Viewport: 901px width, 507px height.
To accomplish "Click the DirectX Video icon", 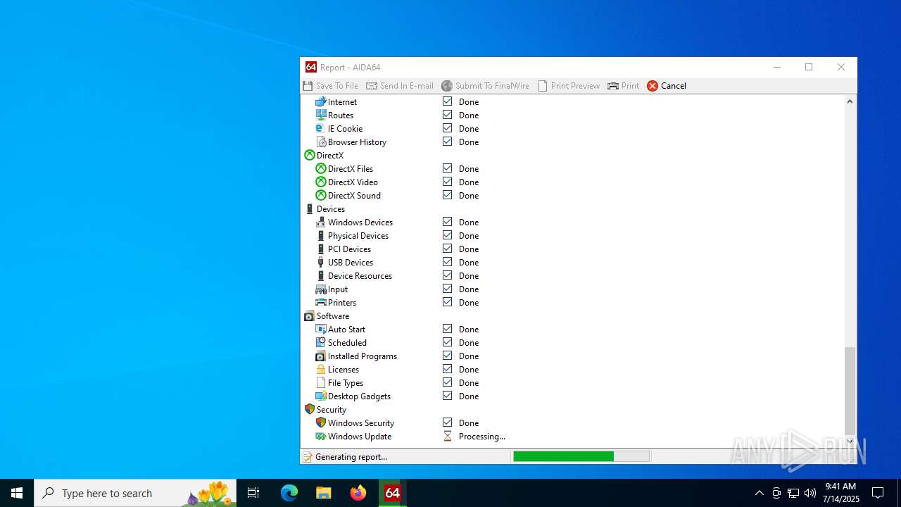I will click(x=321, y=182).
